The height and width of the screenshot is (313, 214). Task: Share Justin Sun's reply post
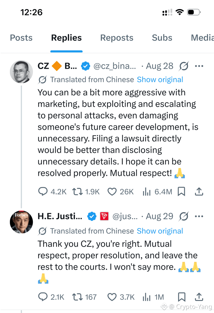199,297
